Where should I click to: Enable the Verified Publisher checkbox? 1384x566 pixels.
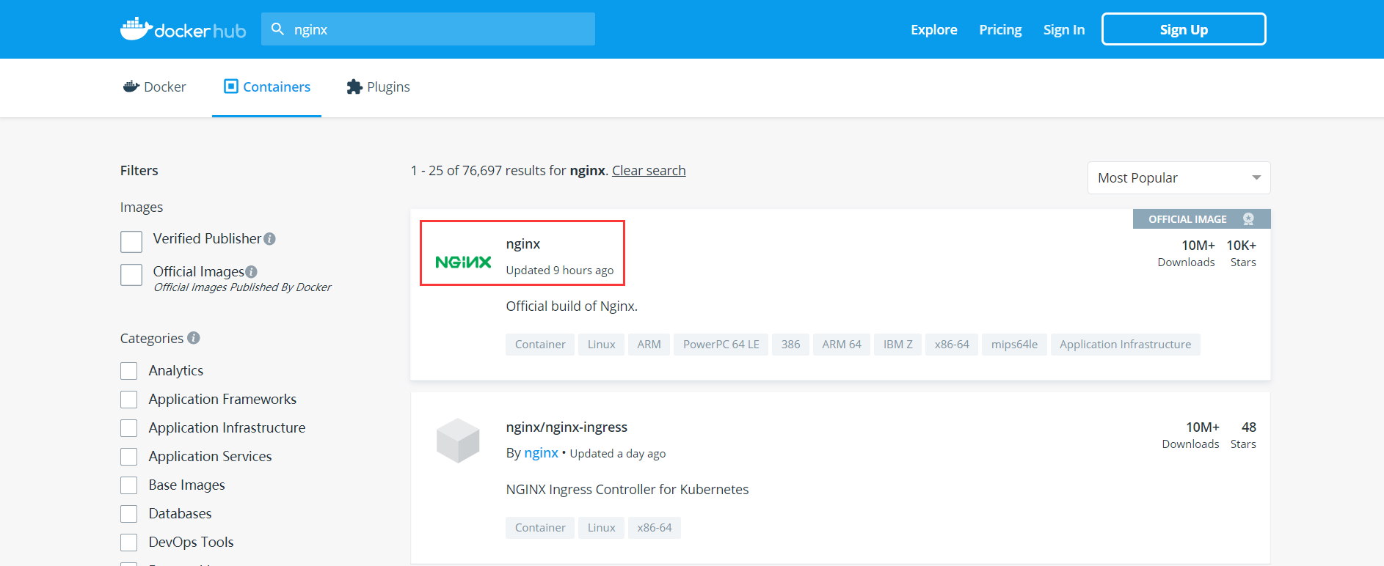pos(131,242)
